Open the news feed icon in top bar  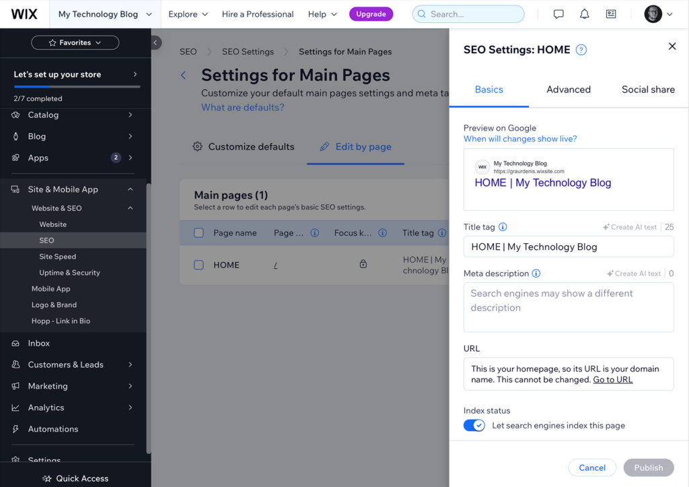[x=611, y=14]
